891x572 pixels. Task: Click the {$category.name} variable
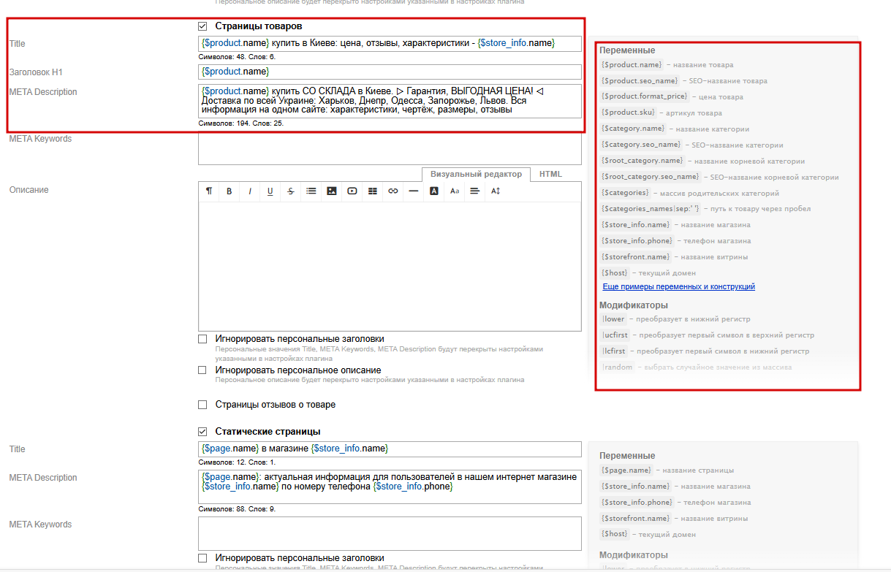(633, 129)
